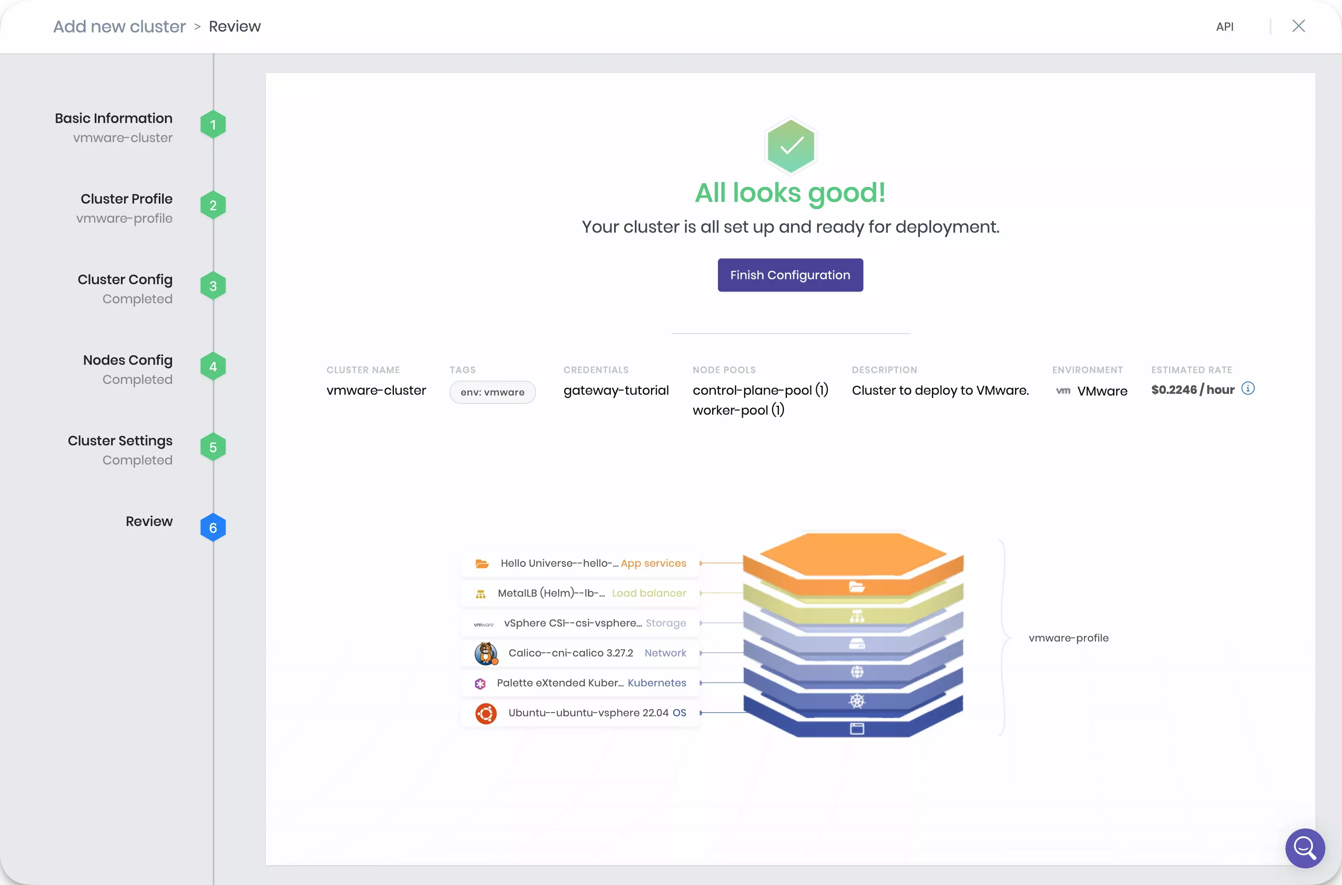Click the $0.2246 / hour rate value
This screenshot has width=1342, height=885.
coord(1192,389)
